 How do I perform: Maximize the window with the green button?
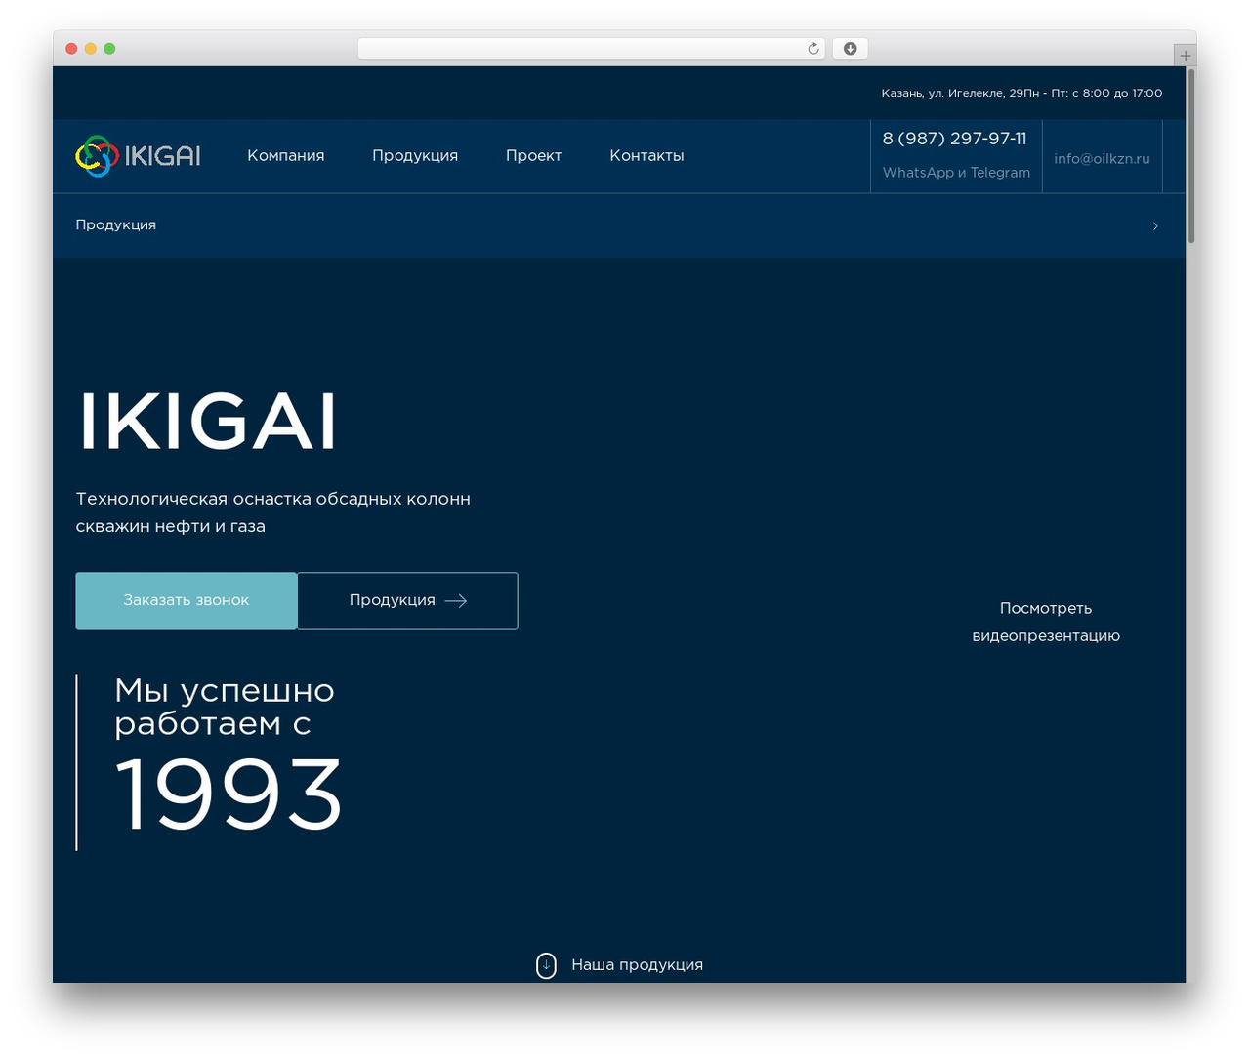pos(109,49)
